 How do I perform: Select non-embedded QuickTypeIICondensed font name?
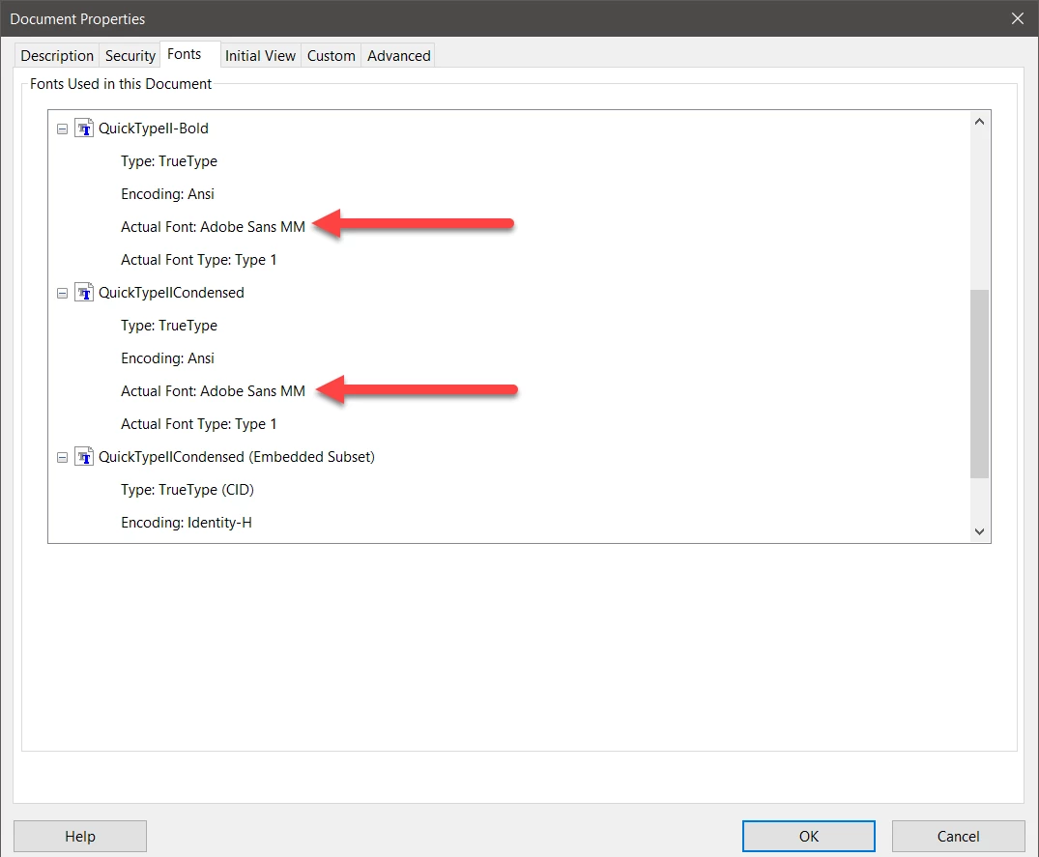172,293
